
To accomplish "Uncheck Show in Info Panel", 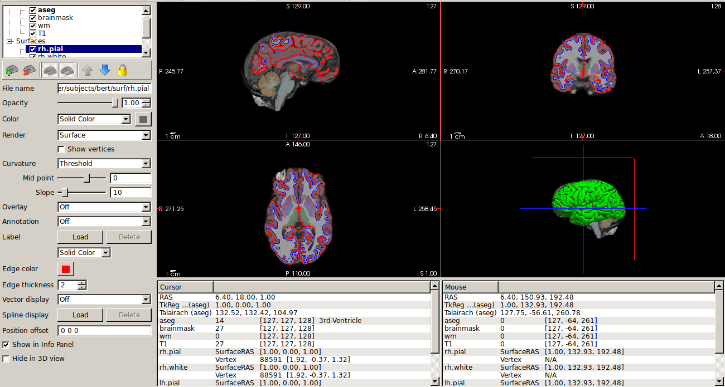I will click(6, 345).
